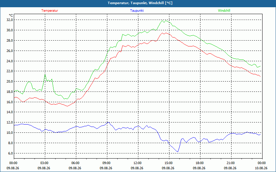276x172 pixels.
Task: Click the "22,0" y-axis value
Action: [x=10, y=71]
